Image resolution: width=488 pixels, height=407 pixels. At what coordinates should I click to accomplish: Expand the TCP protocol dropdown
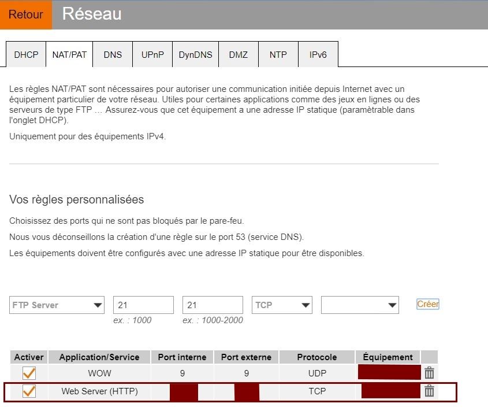[282, 305]
